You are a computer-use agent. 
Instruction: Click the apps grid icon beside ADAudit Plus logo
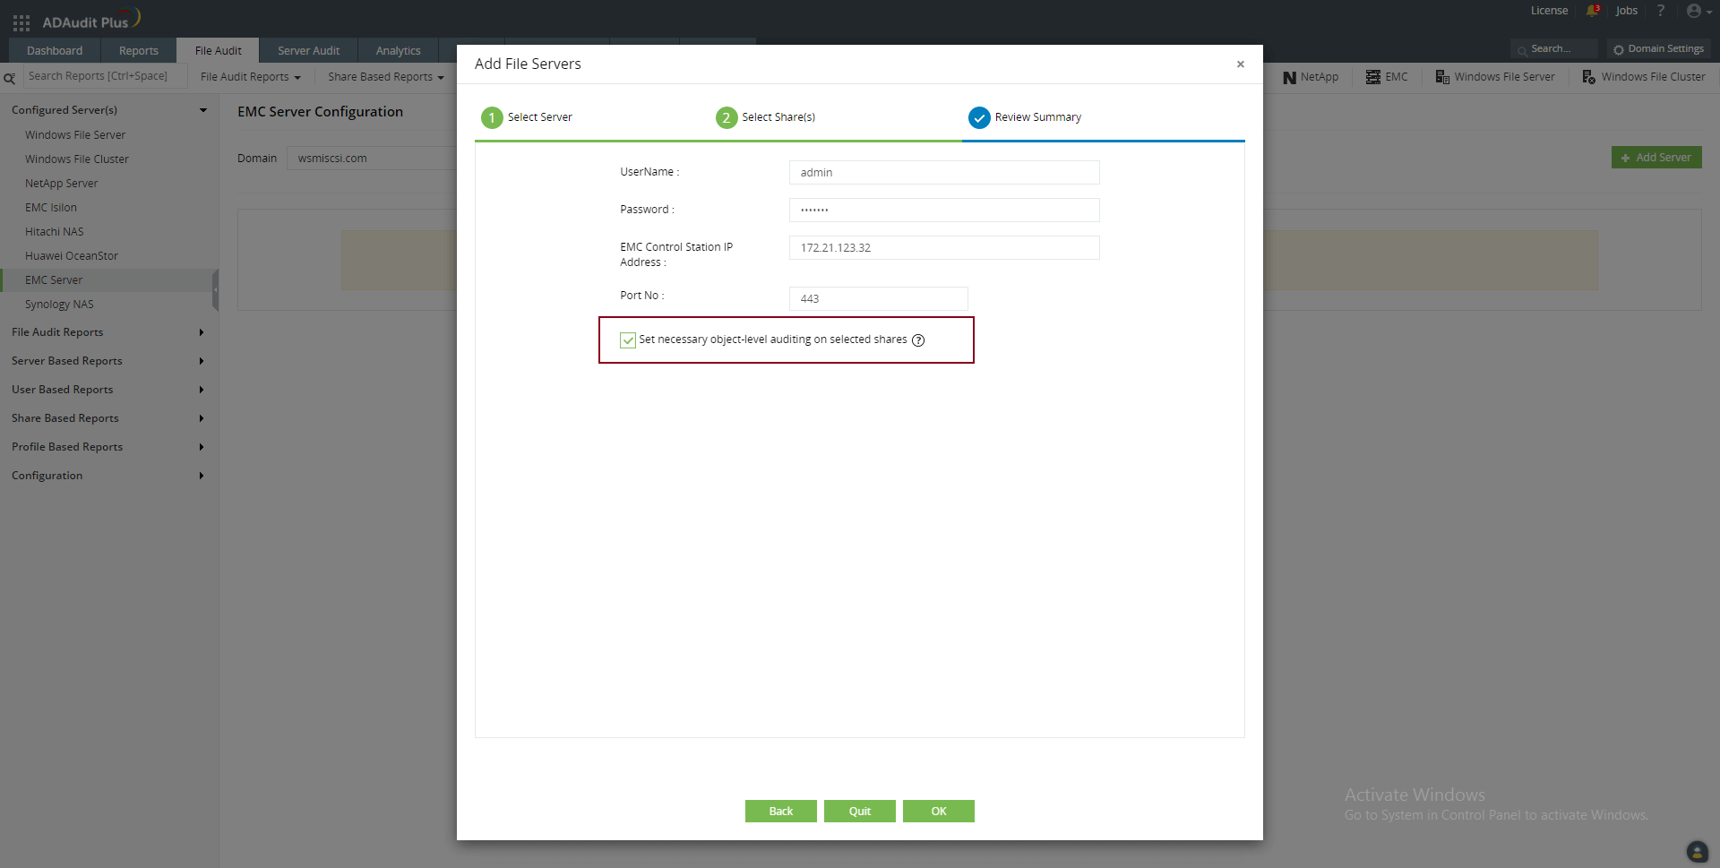(x=21, y=22)
